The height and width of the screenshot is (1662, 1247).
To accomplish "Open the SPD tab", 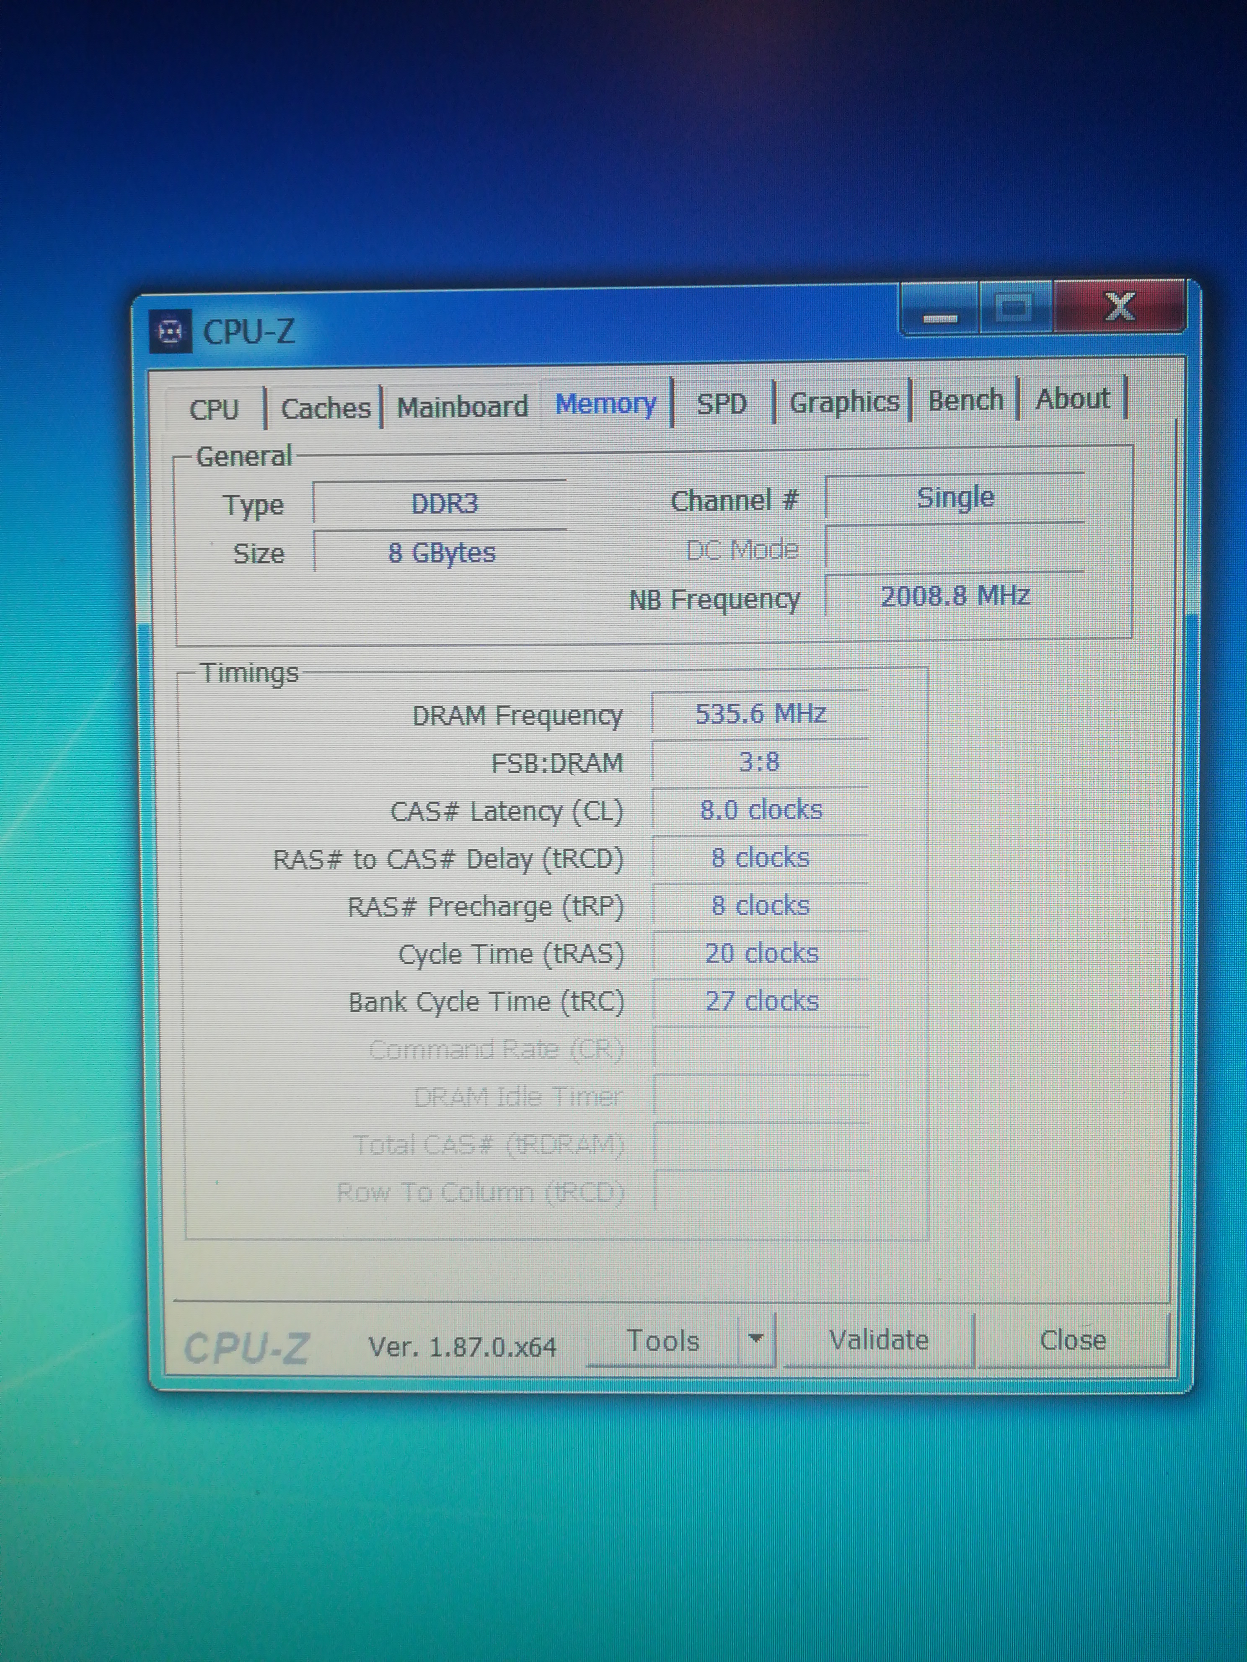I will pos(721,403).
